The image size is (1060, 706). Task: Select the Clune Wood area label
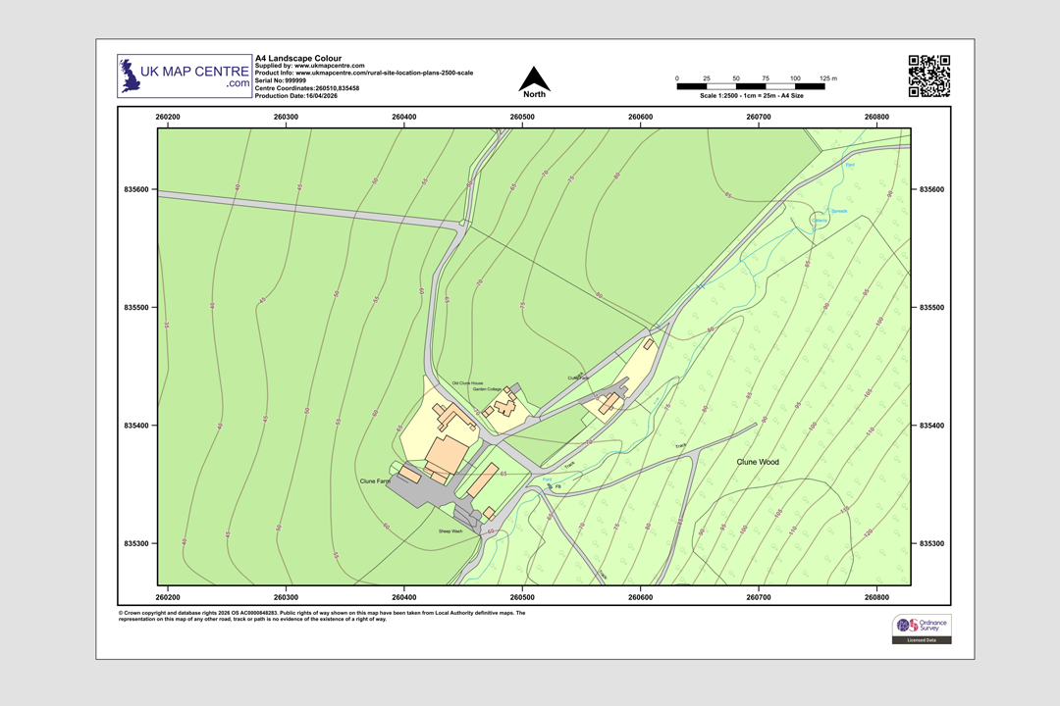pos(756,460)
